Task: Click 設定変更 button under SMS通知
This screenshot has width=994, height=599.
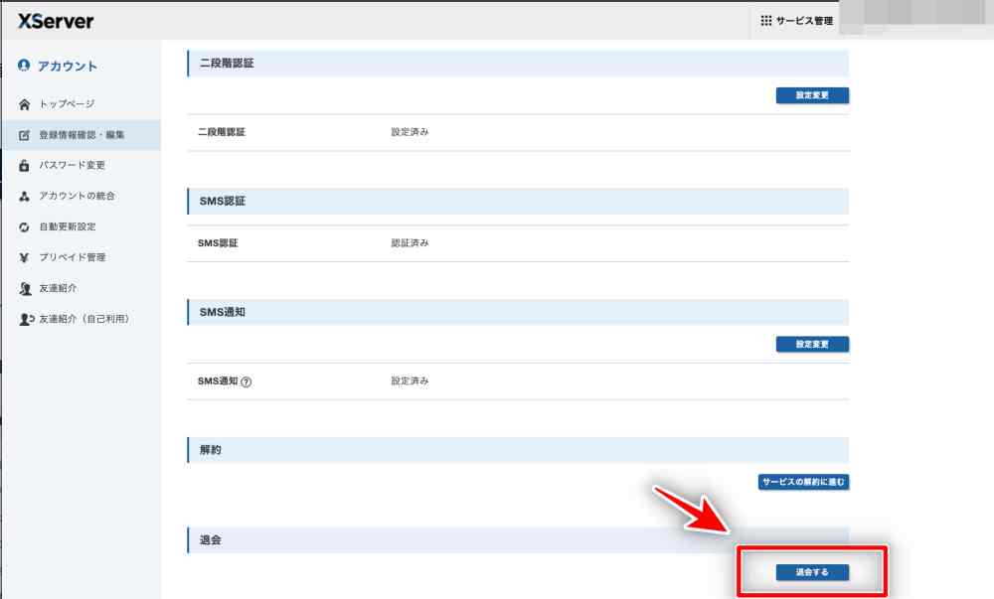Action: 812,345
